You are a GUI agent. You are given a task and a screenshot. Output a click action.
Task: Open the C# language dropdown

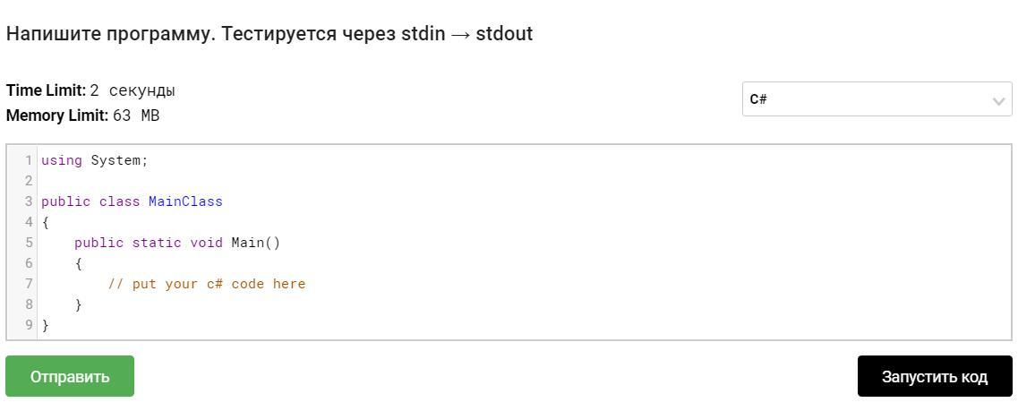[x=876, y=99]
